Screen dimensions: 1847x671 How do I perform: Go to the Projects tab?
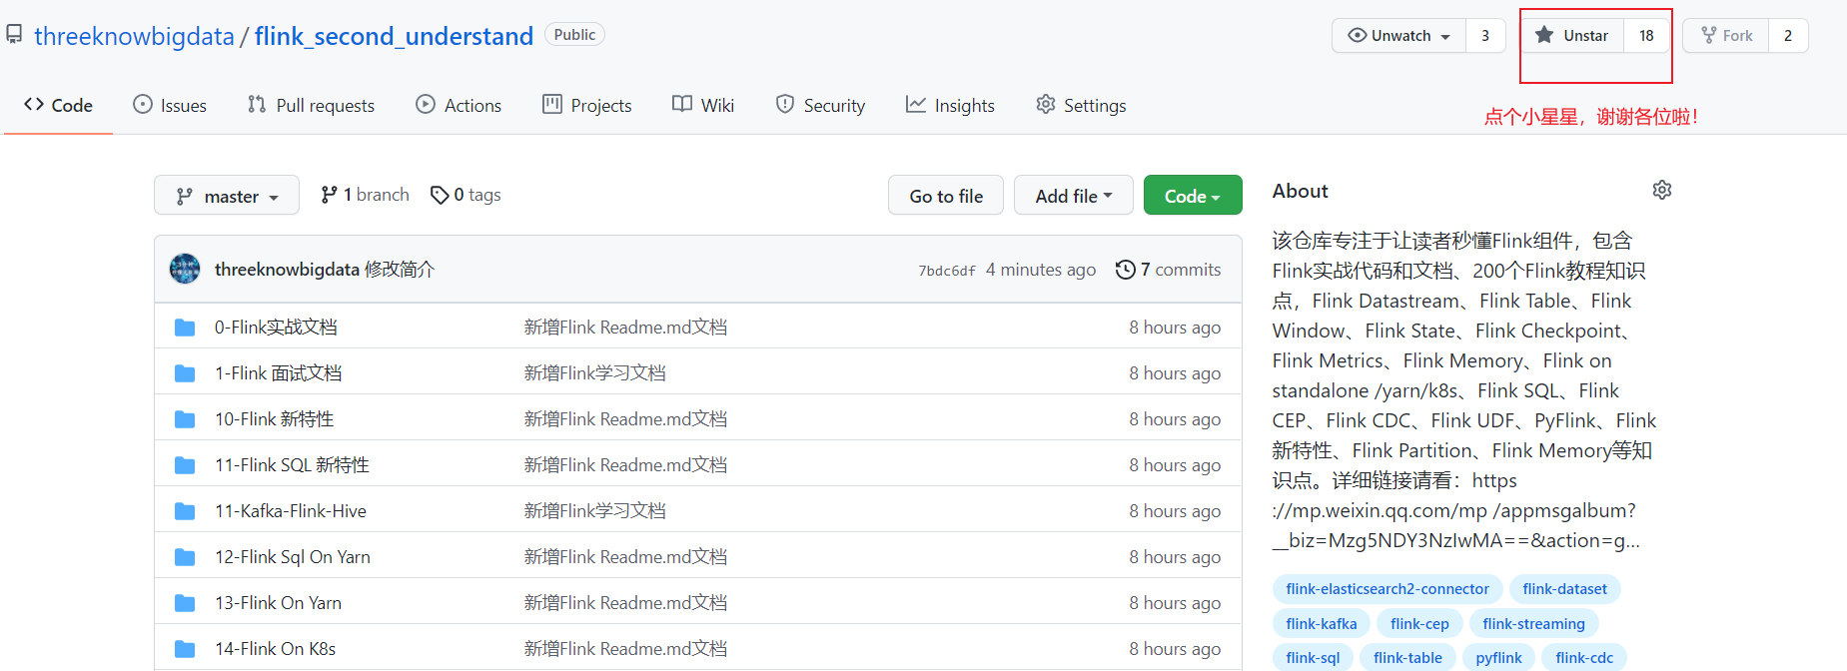point(586,105)
